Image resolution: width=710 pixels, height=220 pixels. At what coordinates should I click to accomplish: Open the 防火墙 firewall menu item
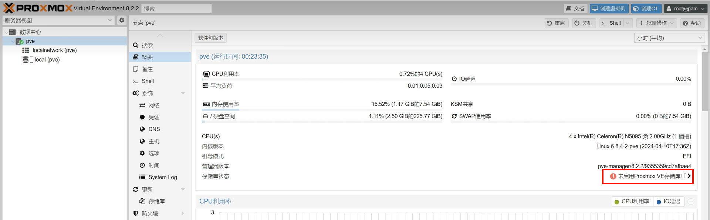160,213
